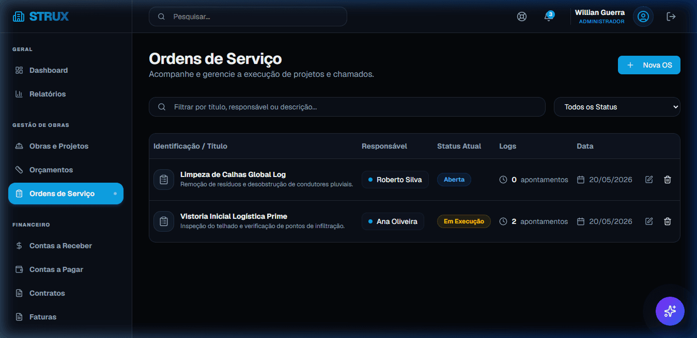Click the Aberta status badge

(x=454, y=180)
